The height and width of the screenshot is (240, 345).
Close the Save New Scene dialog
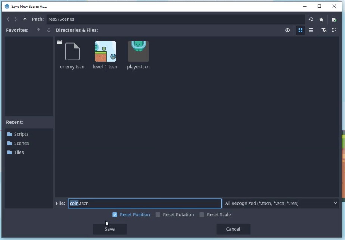[334, 6]
